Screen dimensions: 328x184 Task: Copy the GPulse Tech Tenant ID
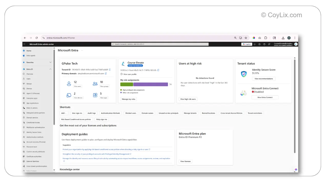(x=109, y=69)
